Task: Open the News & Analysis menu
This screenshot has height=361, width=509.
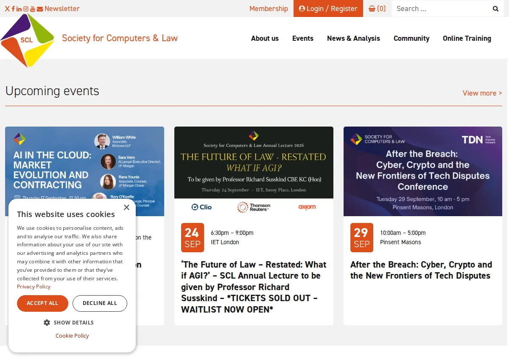Action: [x=353, y=38]
